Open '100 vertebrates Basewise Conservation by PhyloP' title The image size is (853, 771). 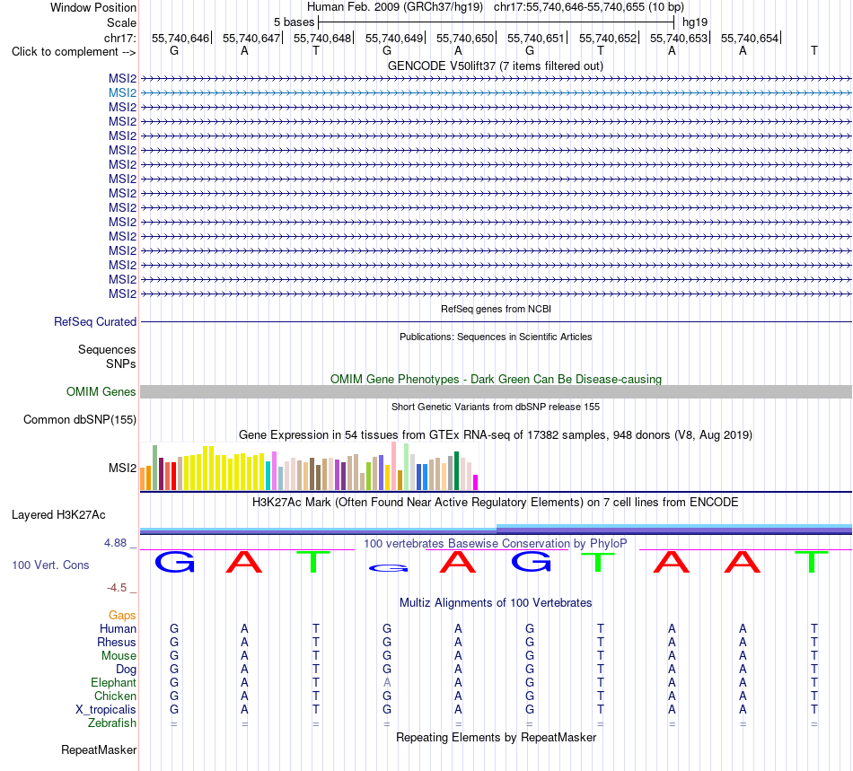495,543
